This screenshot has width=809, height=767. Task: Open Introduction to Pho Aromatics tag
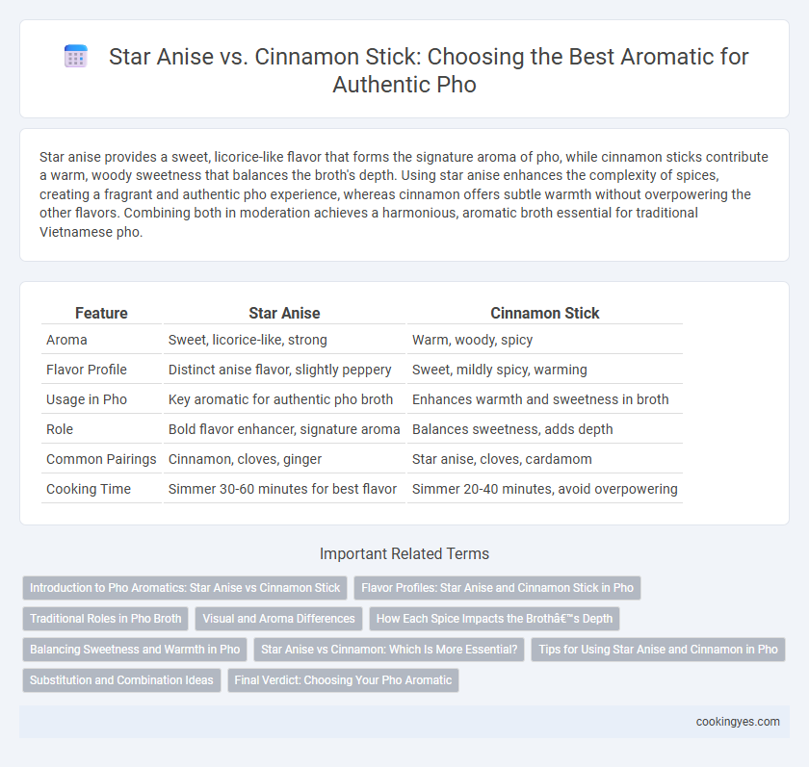(185, 588)
